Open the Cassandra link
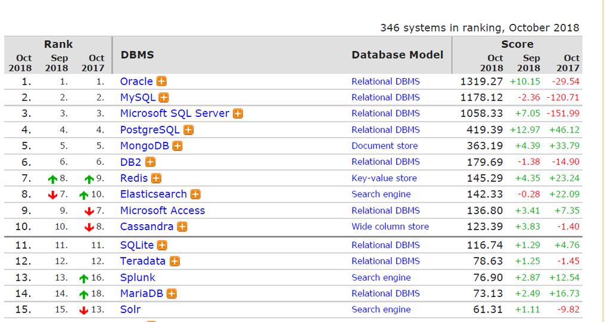Screen dimensions: 610x322 click(x=147, y=226)
